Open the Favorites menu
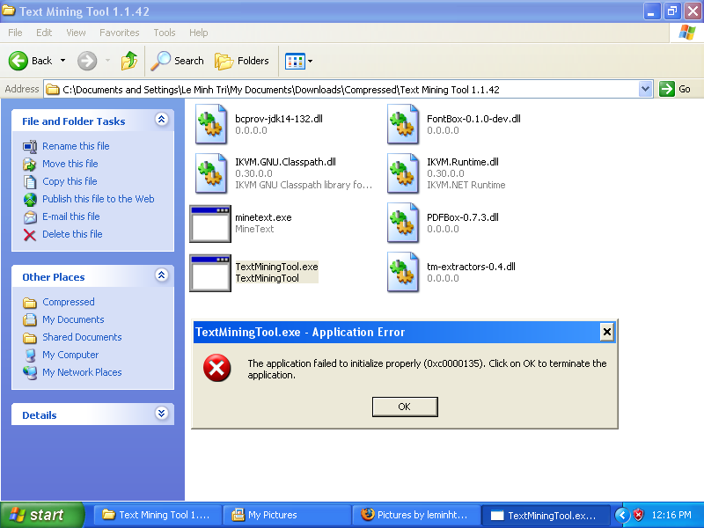This screenshot has height=528, width=704. [x=120, y=33]
